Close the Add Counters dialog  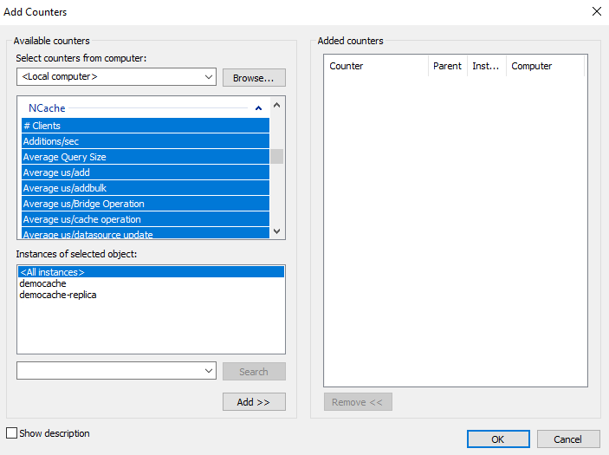coord(597,11)
